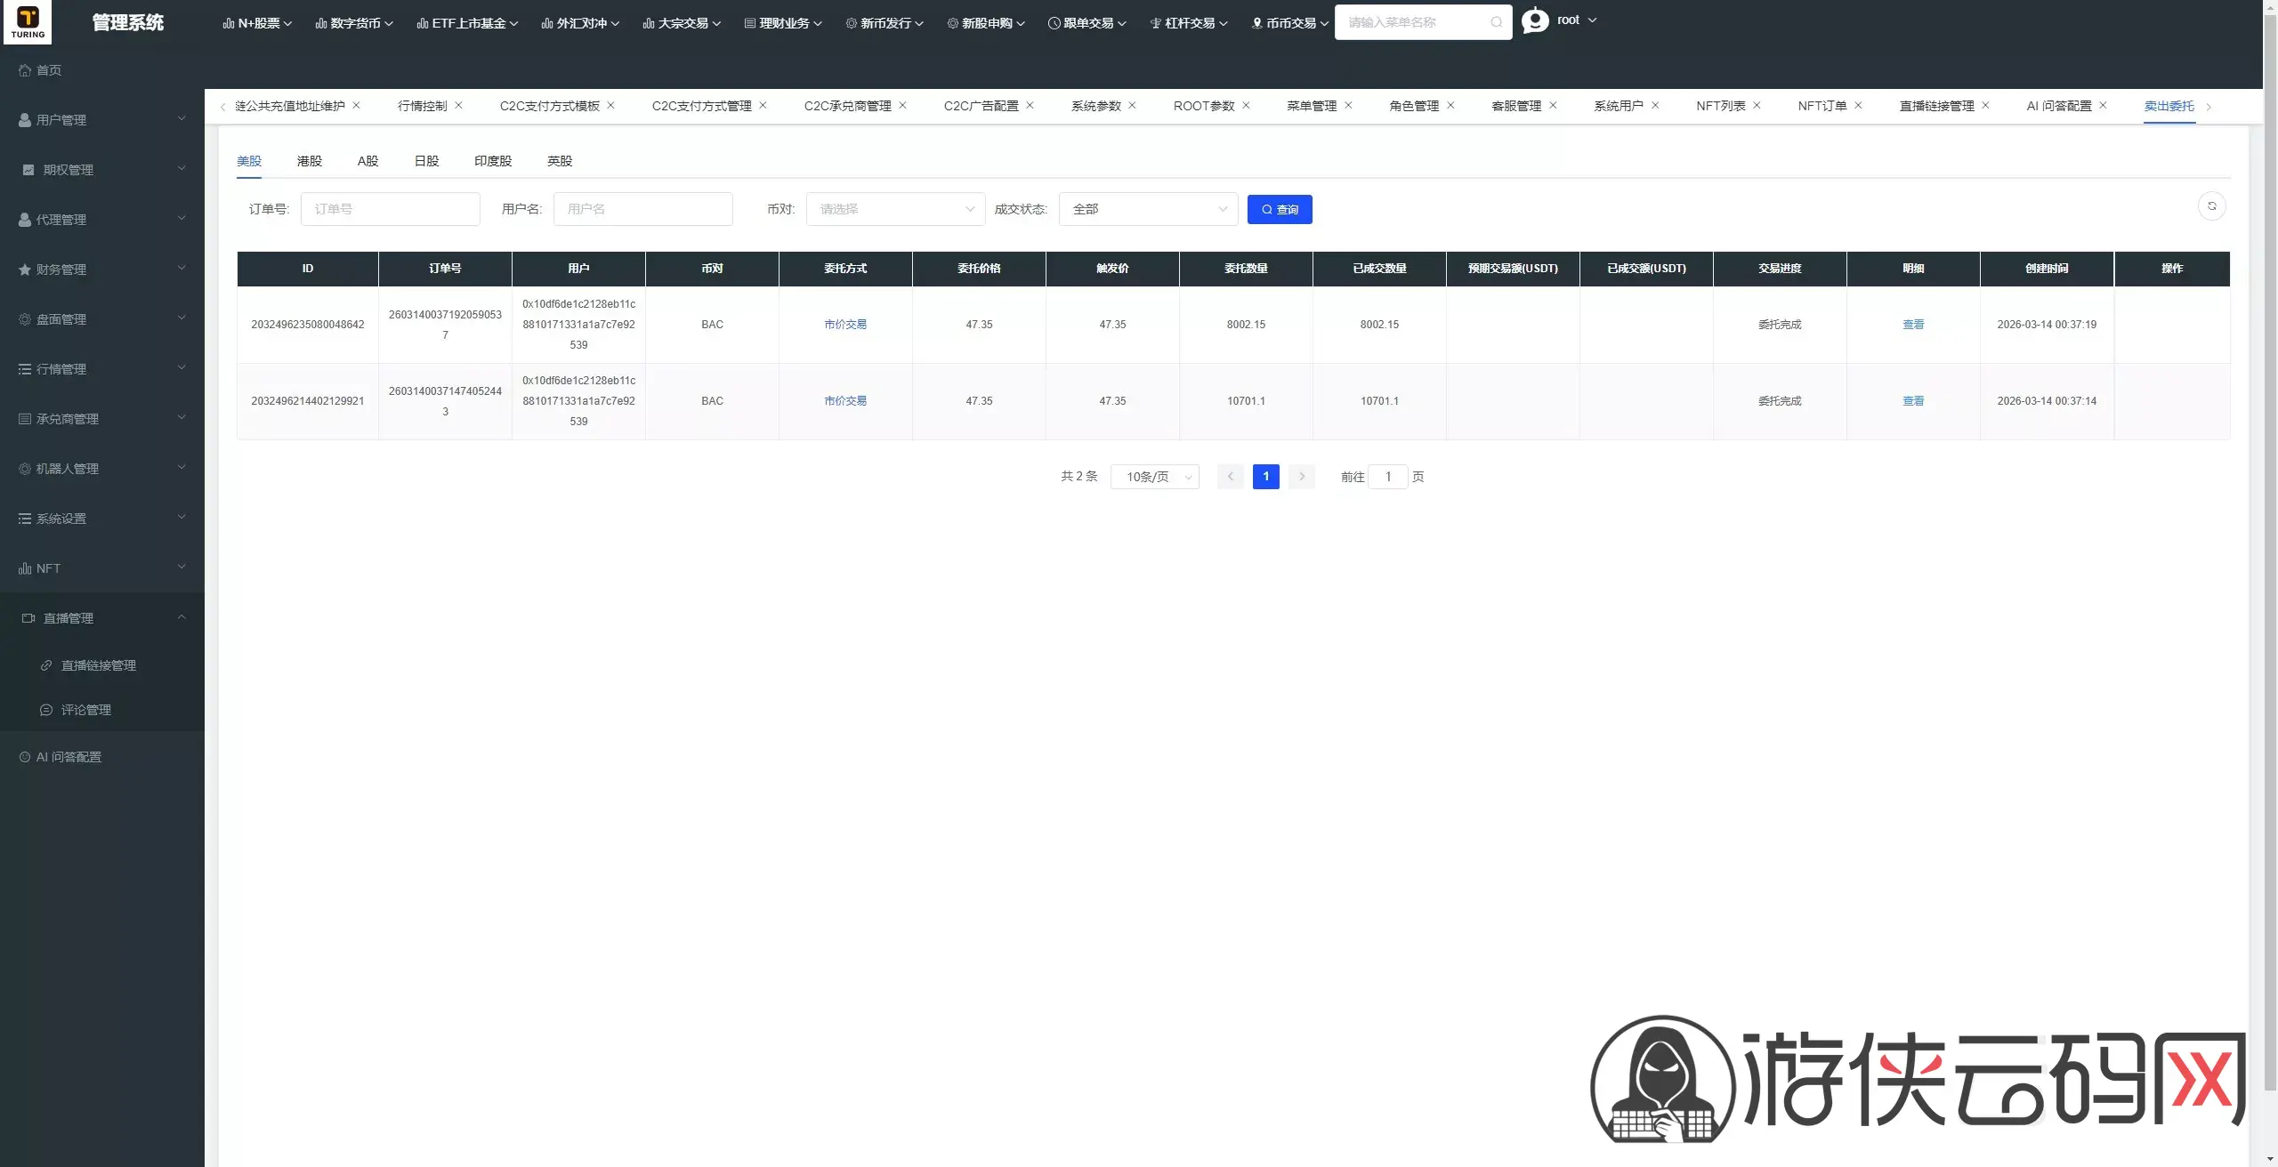2278x1167 pixels.
Task: Expand the 财务管理 sidebar menu
Action: (x=102, y=269)
